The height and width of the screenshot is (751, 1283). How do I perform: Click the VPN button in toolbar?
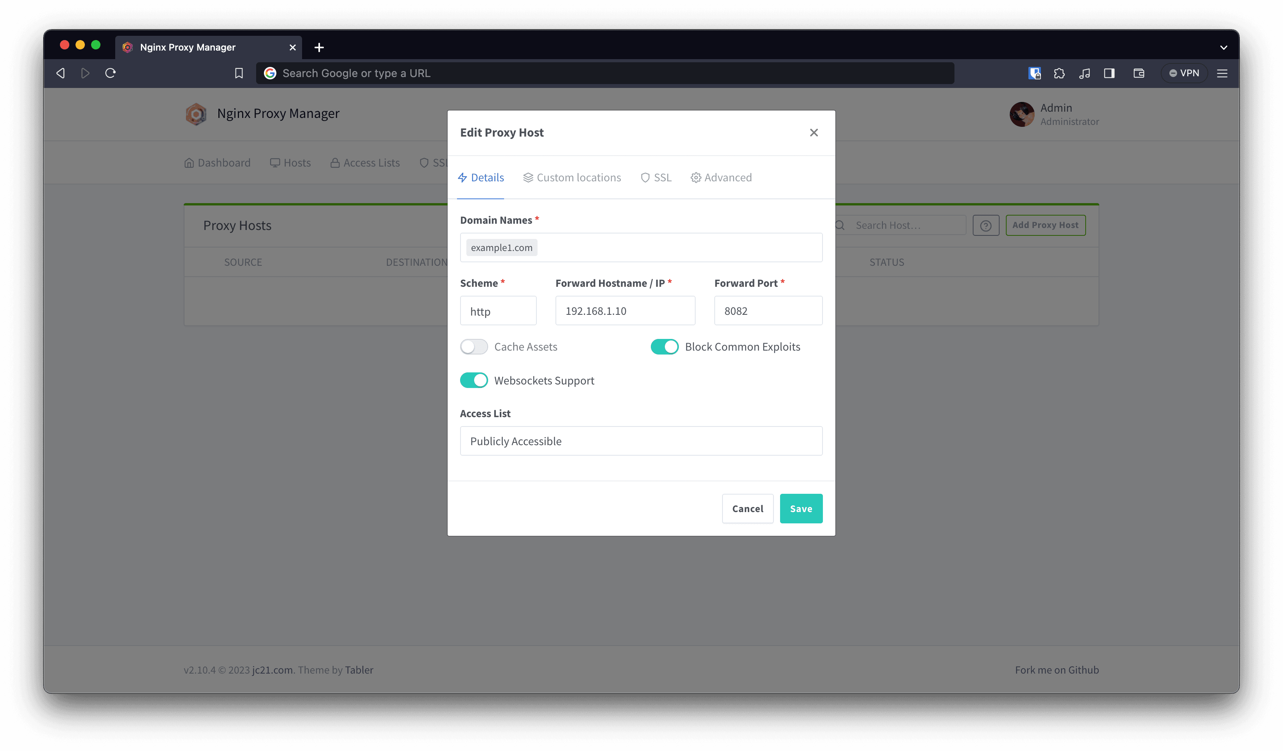(x=1184, y=73)
